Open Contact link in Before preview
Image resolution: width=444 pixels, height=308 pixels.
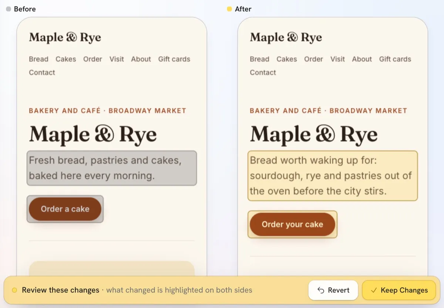(x=42, y=72)
